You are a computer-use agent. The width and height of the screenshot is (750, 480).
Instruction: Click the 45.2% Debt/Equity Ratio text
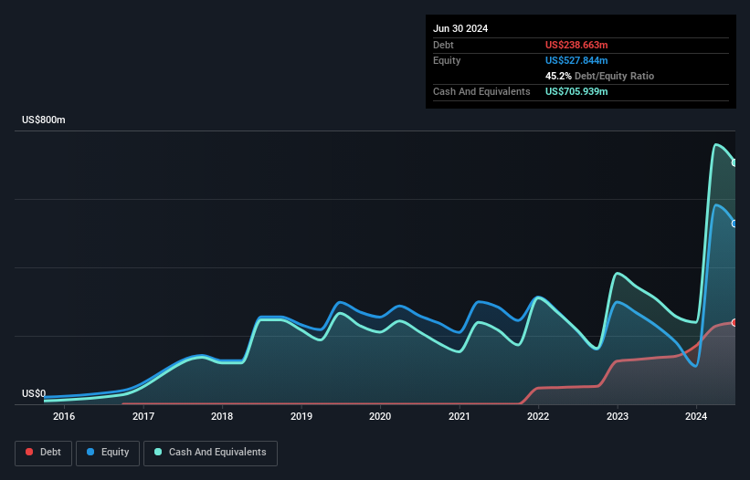(599, 76)
